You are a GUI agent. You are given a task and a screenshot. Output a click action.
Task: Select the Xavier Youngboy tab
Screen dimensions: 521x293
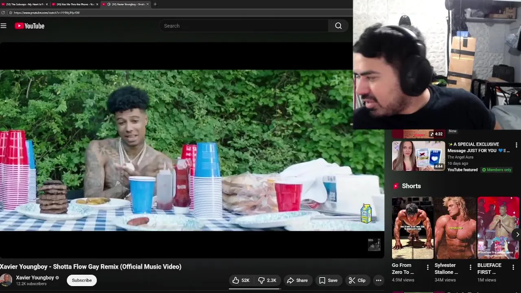click(125, 4)
